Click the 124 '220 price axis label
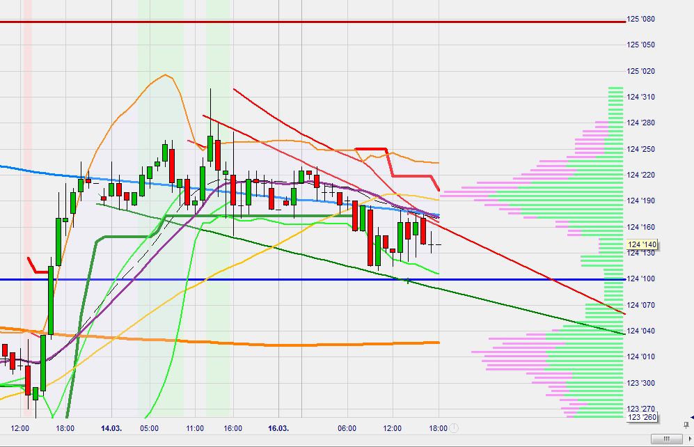Viewport: 694px width, 447px height. pos(640,175)
